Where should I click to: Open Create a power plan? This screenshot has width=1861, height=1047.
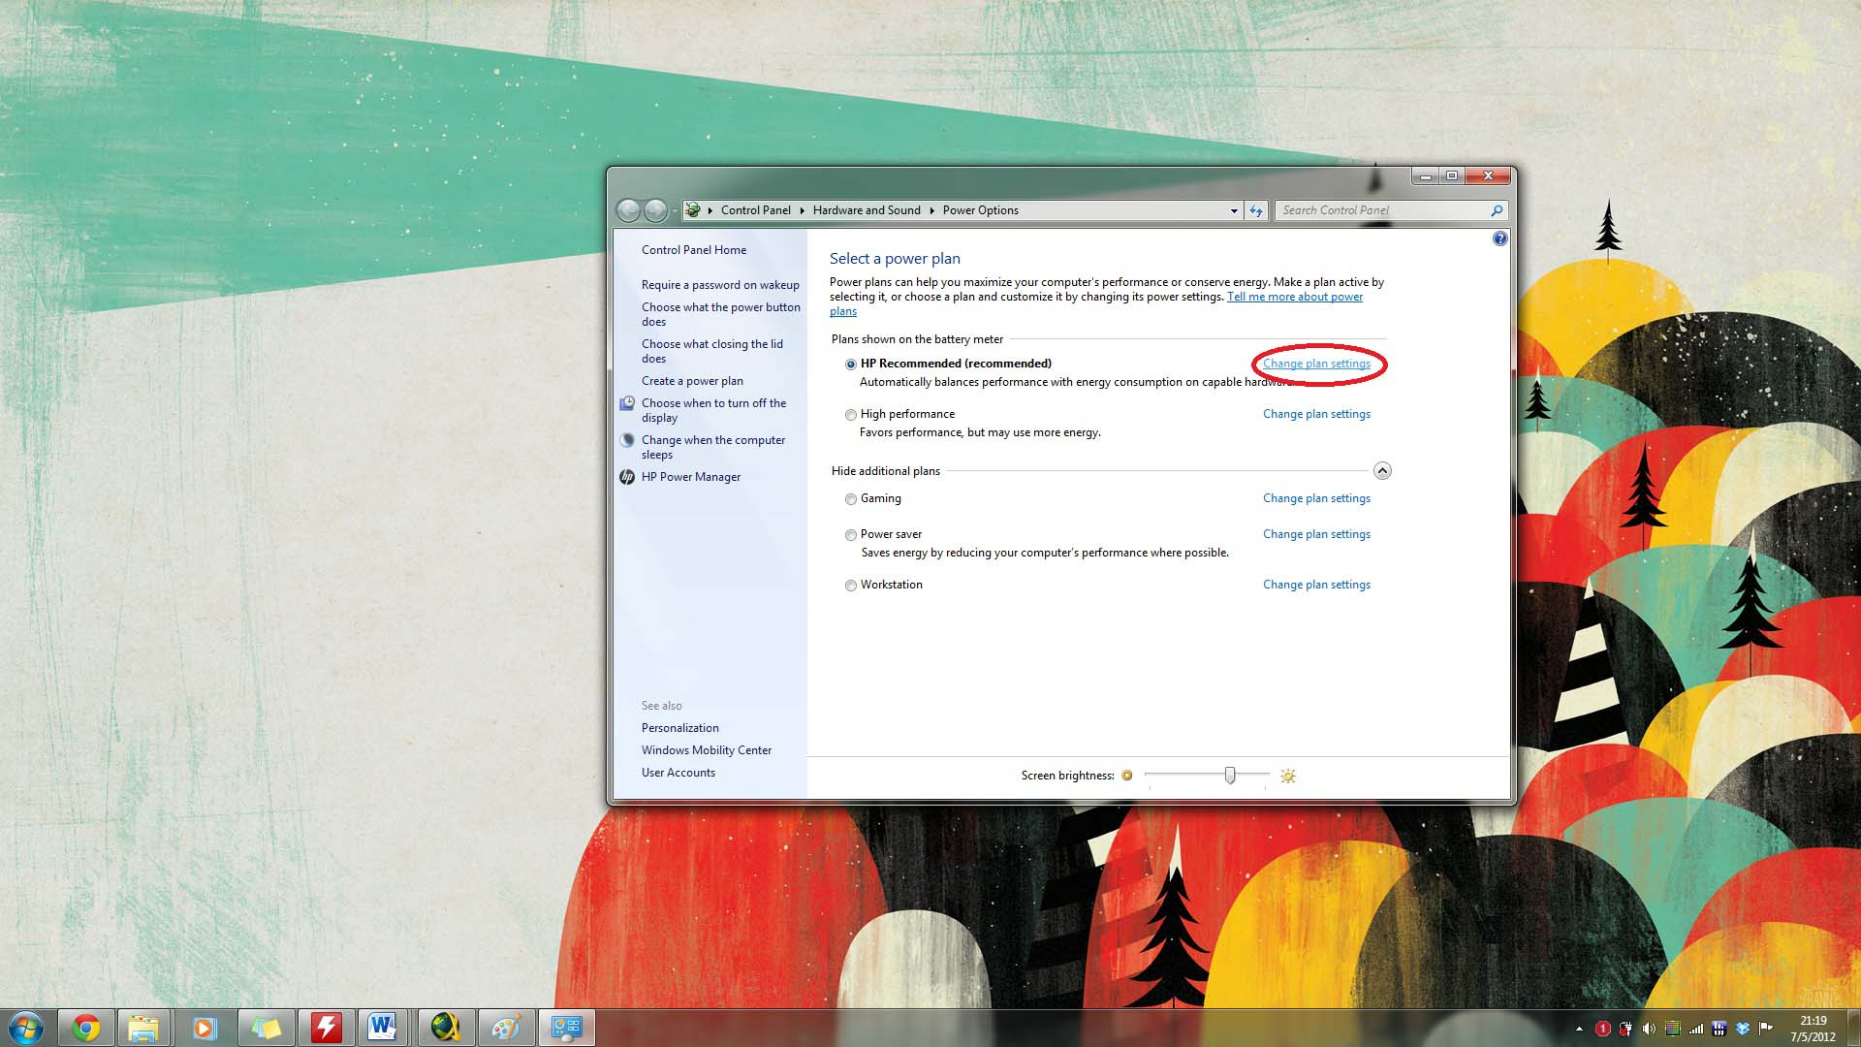point(692,381)
